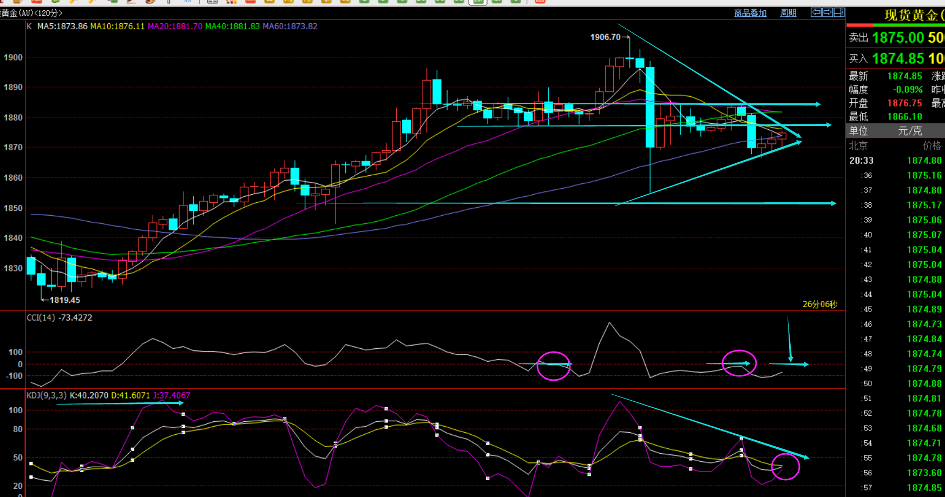Viewport: 945px width, 497px height.
Task: Select the KDJ(9,3,3) indicator label
Action: [x=47, y=395]
